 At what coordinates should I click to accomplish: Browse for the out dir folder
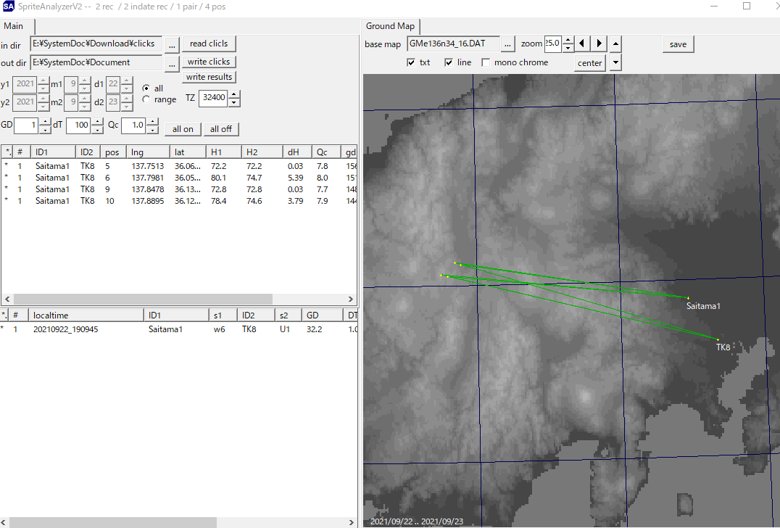(x=172, y=63)
